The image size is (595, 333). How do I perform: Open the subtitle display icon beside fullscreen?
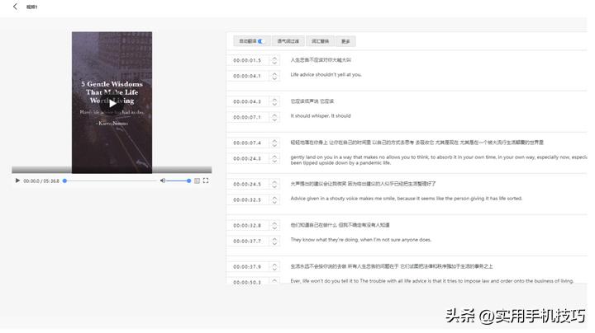tap(197, 181)
